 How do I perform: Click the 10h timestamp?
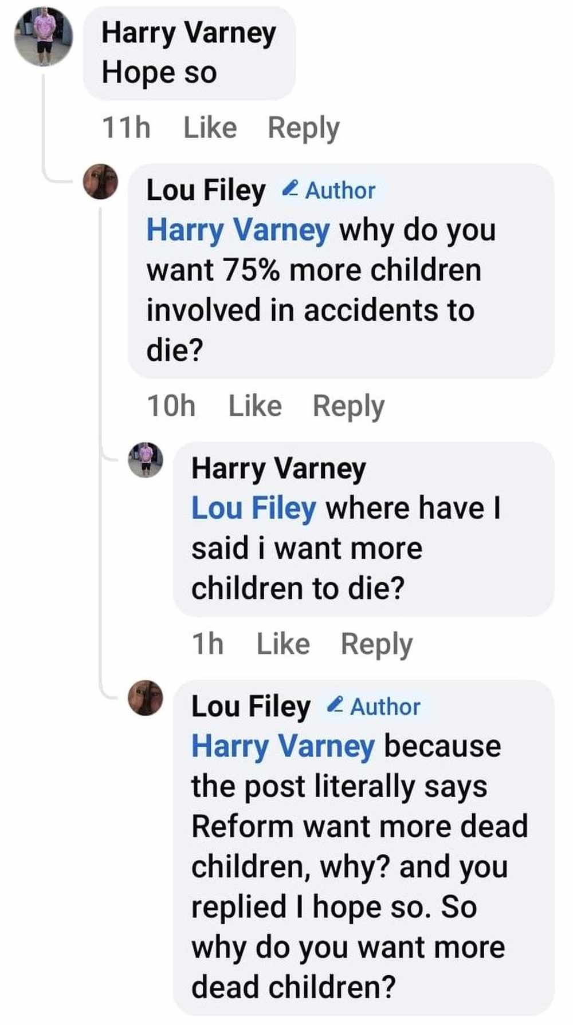point(171,406)
